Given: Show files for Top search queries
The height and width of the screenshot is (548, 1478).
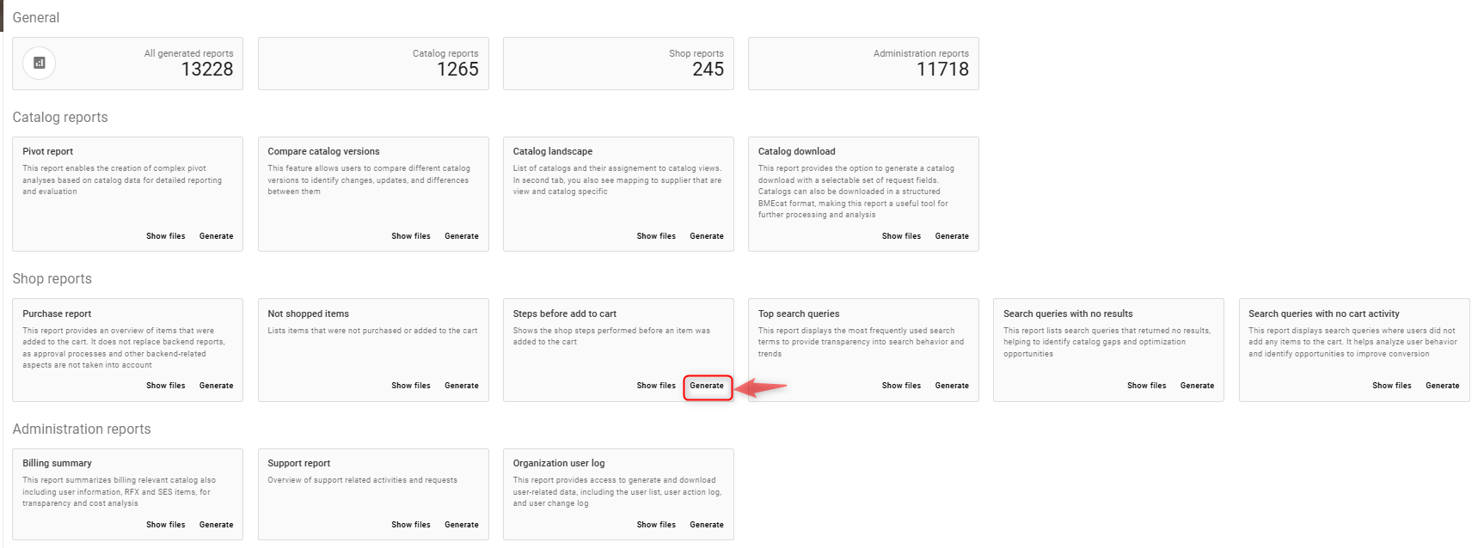Looking at the screenshot, I should [x=901, y=386].
